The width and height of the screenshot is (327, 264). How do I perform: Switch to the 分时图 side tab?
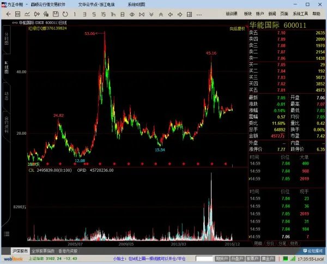click(7, 40)
